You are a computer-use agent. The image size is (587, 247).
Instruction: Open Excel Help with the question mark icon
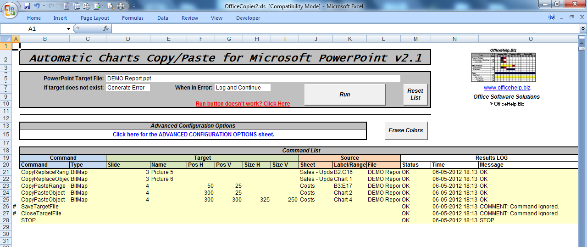552,17
